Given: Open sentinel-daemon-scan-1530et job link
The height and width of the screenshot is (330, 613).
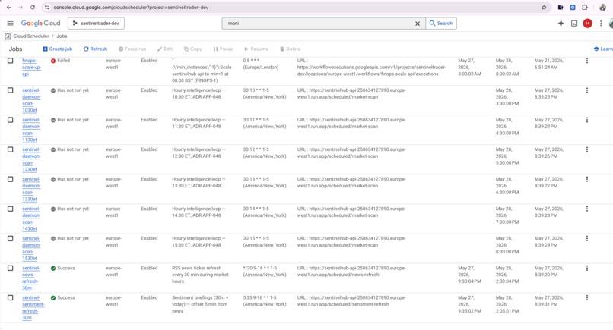Looking at the screenshot, I should tap(31, 249).
